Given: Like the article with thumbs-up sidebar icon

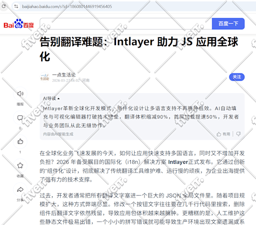Looking at the screenshot, I should click(20, 141).
